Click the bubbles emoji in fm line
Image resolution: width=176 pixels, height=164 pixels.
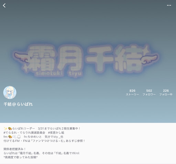[x=14, y=137]
